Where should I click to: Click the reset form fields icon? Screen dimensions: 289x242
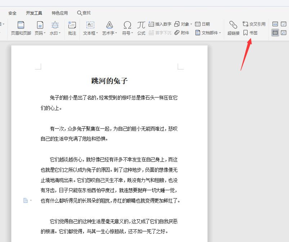(284, 33)
